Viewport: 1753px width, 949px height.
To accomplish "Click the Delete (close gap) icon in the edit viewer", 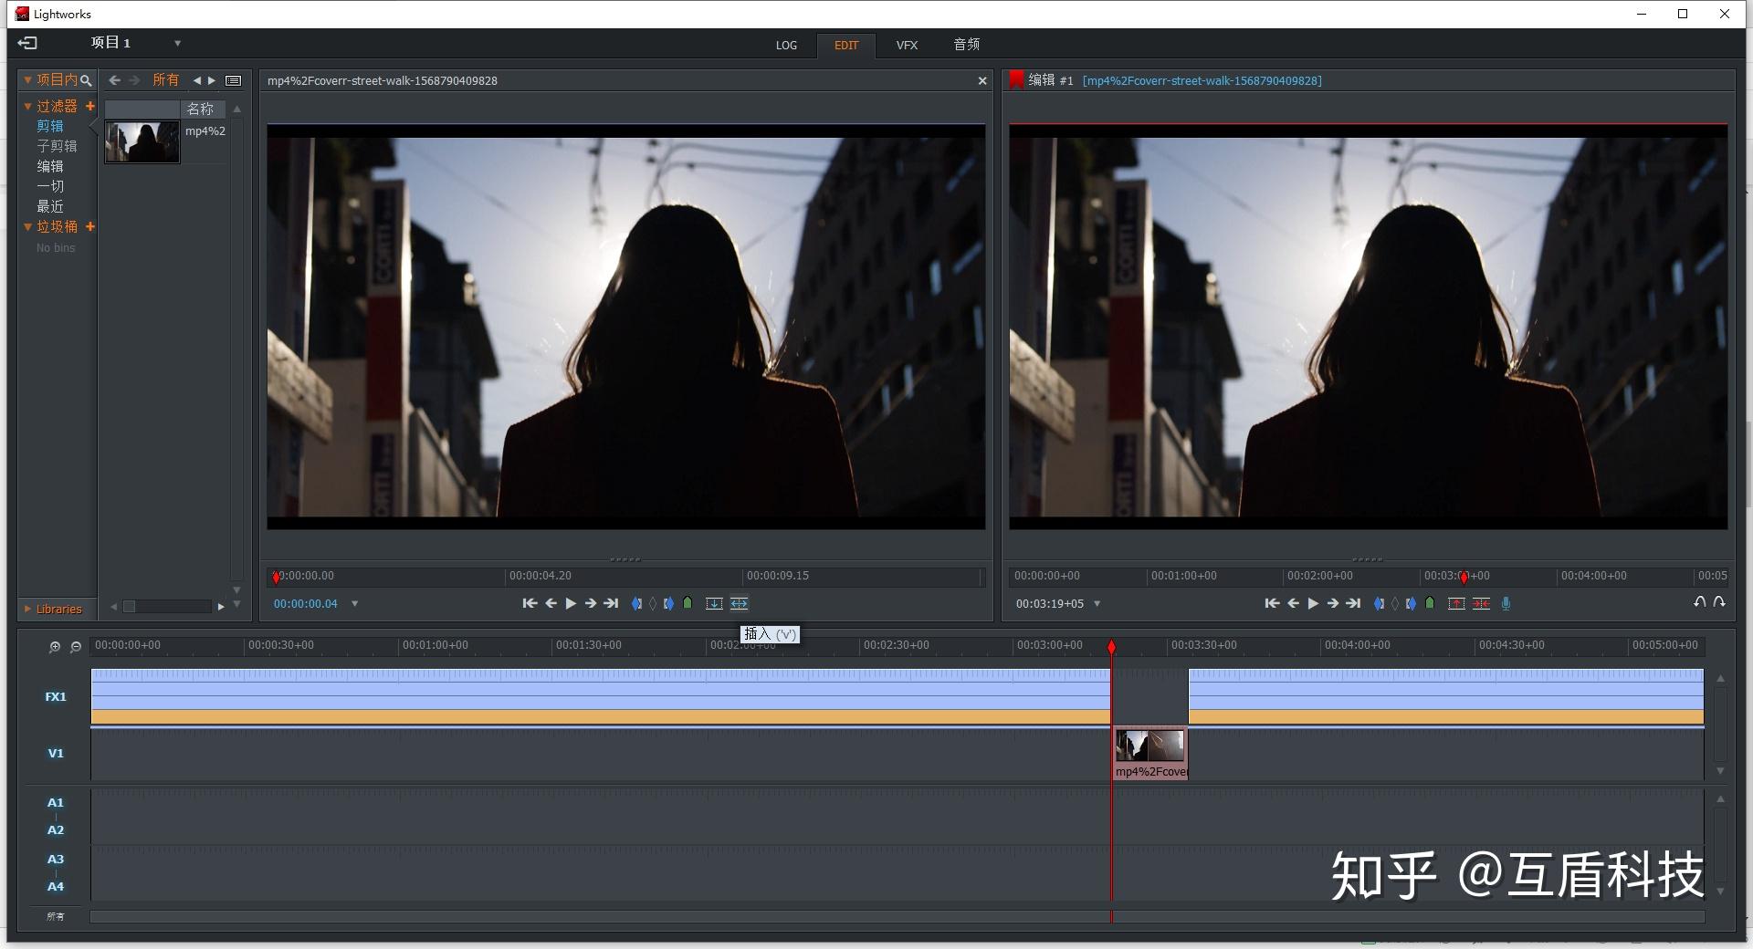I will (1481, 603).
